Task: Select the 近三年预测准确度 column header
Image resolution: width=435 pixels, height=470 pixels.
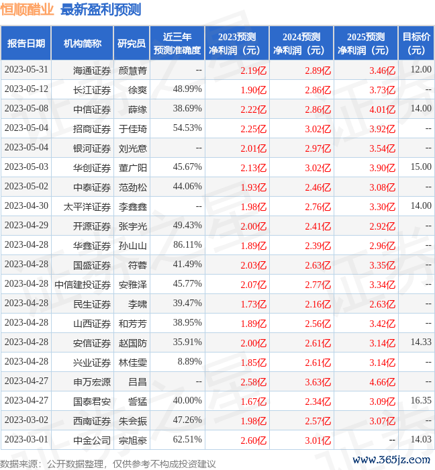Action: click(177, 44)
